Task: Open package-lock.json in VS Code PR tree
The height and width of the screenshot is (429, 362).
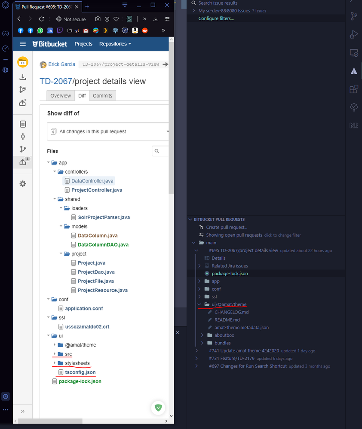Action: coord(230,274)
